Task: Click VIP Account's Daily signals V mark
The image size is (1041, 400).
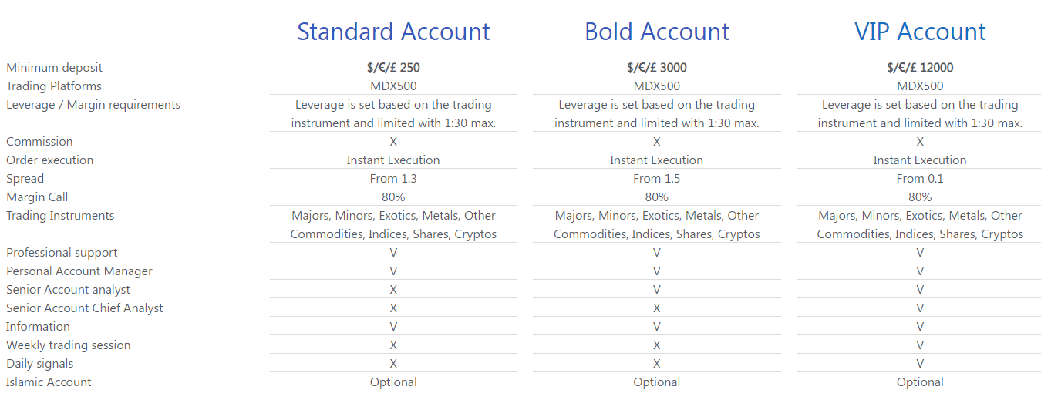Action: (920, 364)
